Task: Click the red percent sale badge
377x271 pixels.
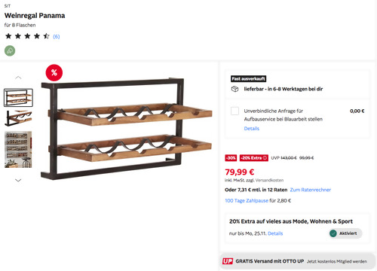Action: point(54,73)
